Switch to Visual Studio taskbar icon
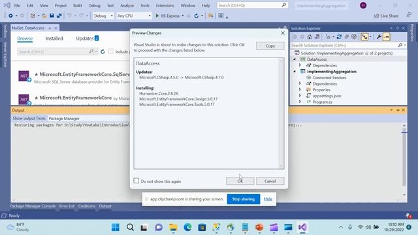Screen dimensions: 418x235 point(302,227)
